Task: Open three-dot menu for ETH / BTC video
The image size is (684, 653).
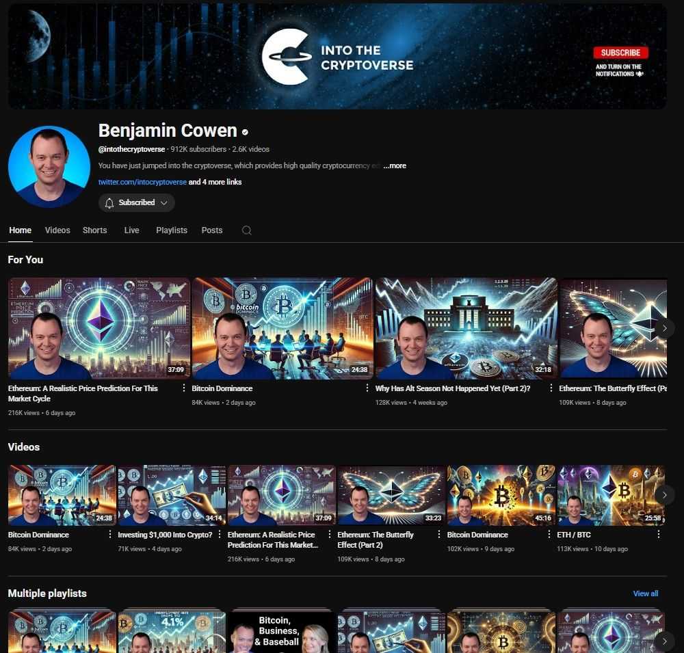Action: (x=659, y=535)
